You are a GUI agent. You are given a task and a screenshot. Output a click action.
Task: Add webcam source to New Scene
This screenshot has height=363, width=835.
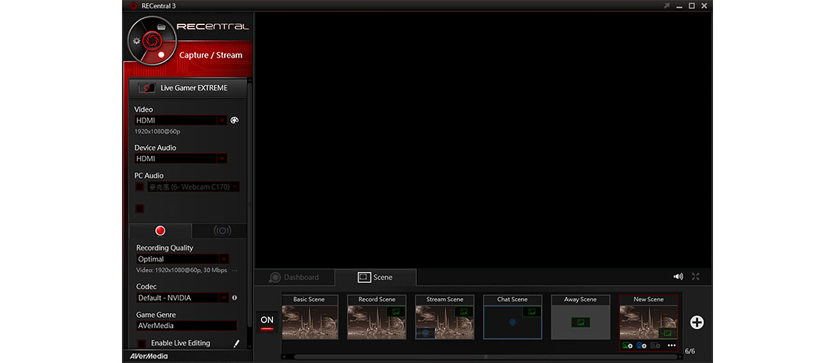pyautogui.click(x=641, y=346)
